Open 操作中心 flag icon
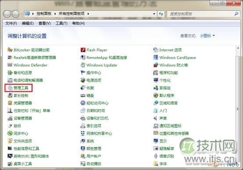Screen dimensions: 243x170 pos(83,72)
